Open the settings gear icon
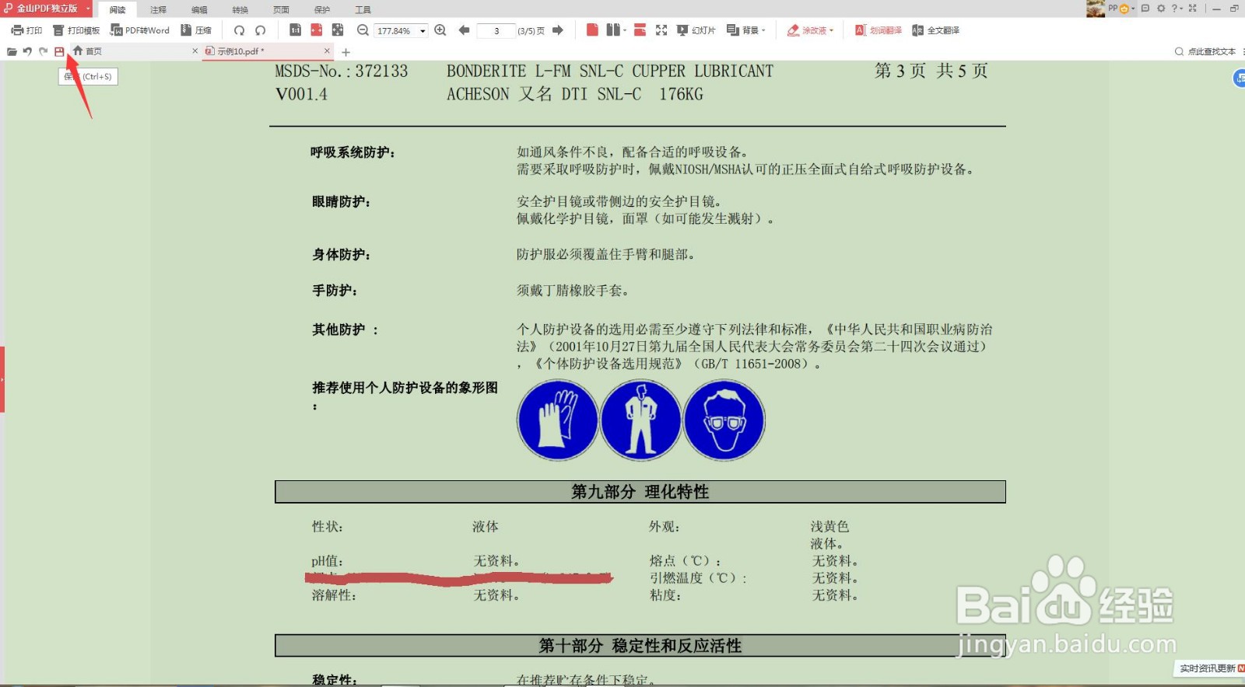The image size is (1245, 687). click(1160, 9)
